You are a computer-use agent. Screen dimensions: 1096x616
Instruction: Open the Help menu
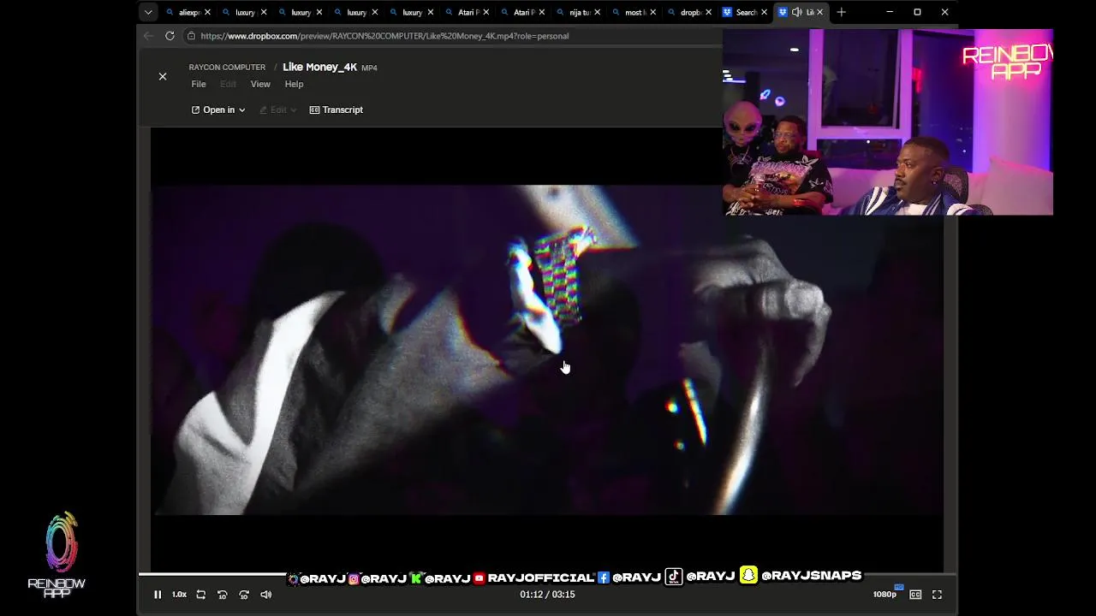(x=294, y=84)
